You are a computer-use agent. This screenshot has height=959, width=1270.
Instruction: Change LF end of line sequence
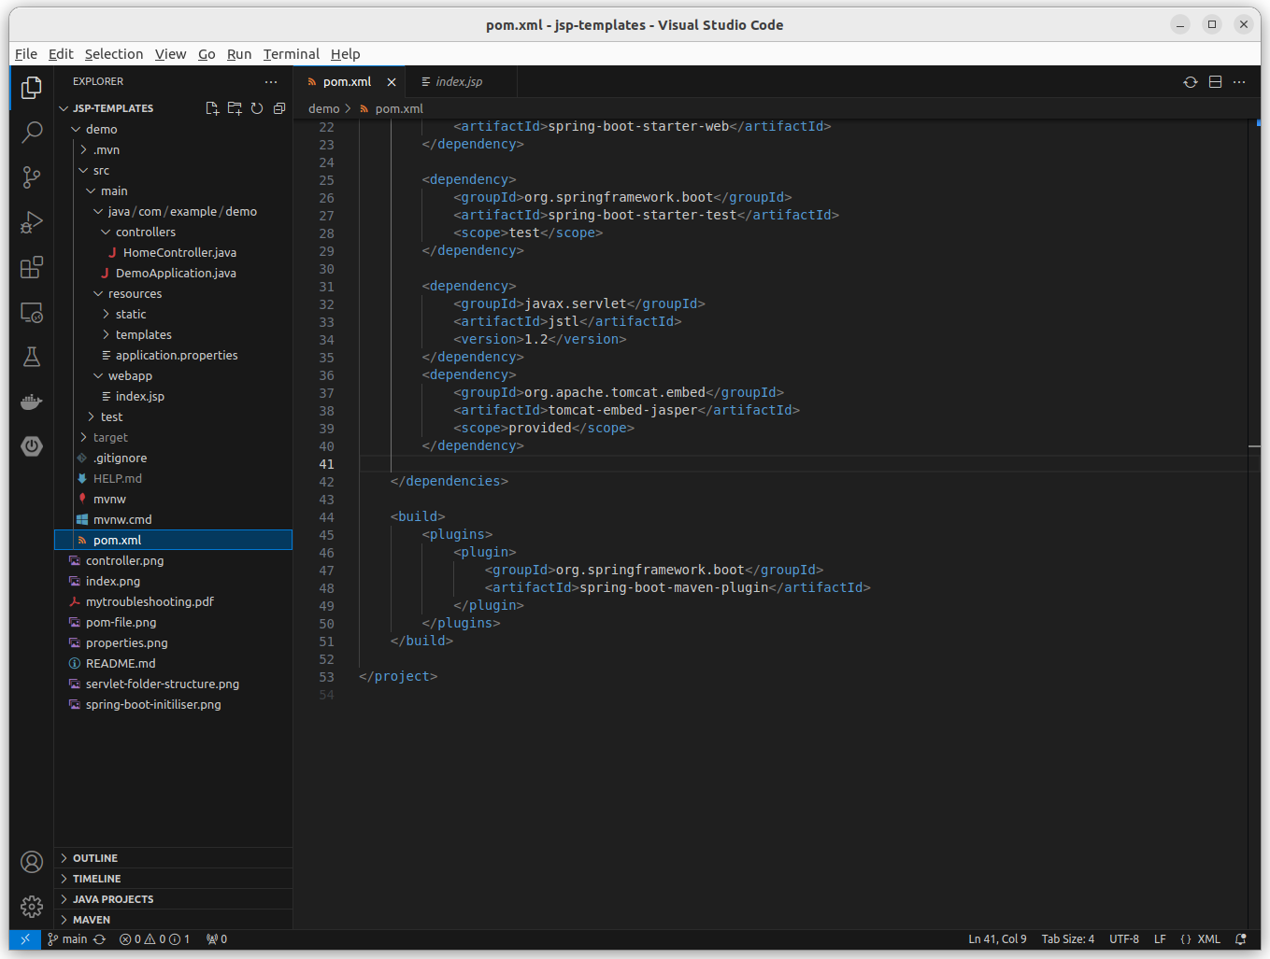(1160, 939)
